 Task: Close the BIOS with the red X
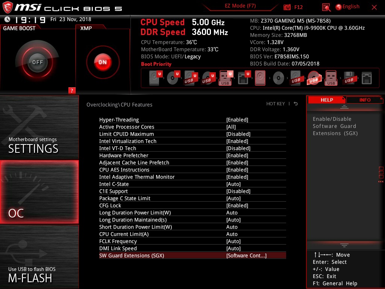tap(374, 8)
